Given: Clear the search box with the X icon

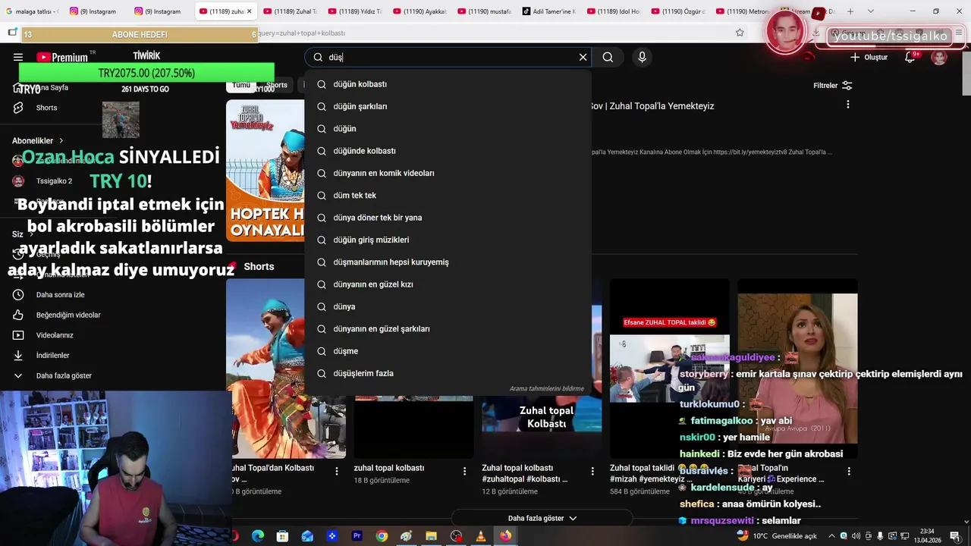Looking at the screenshot, I should pos(583,57).
